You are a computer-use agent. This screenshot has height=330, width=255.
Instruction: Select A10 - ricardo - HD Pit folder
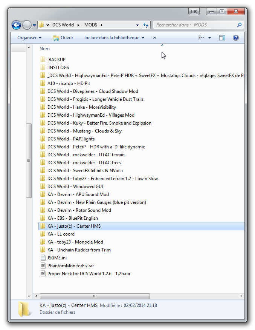(65, 83)
